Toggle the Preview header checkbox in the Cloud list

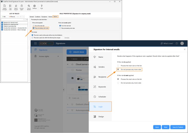coord(73,70)
